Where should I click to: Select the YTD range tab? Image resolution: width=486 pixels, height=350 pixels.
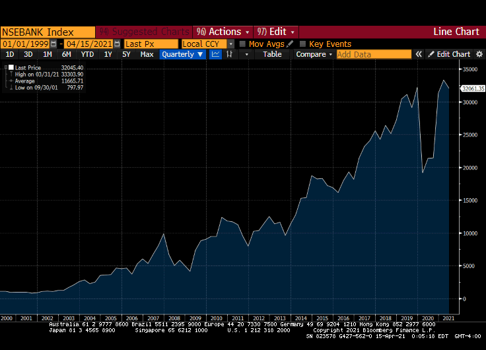[87, 54]
